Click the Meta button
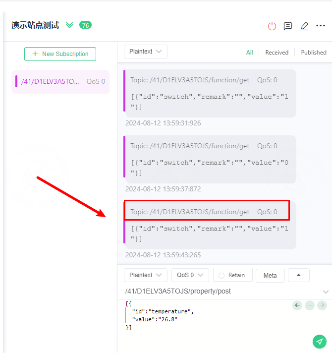332x353 pixels. [270, 275]
